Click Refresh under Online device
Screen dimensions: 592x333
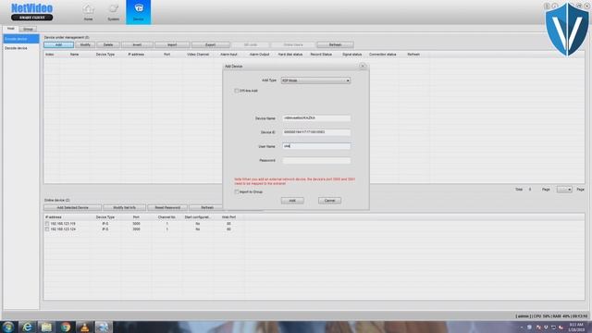[x=207, y=207]
